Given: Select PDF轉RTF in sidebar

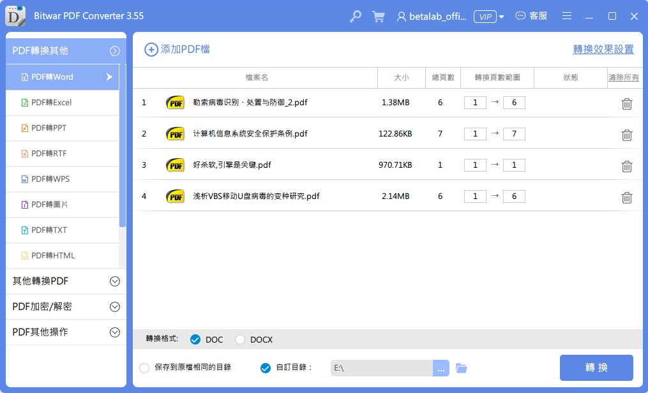Looking at the screenshot, I should click(63, 154).
